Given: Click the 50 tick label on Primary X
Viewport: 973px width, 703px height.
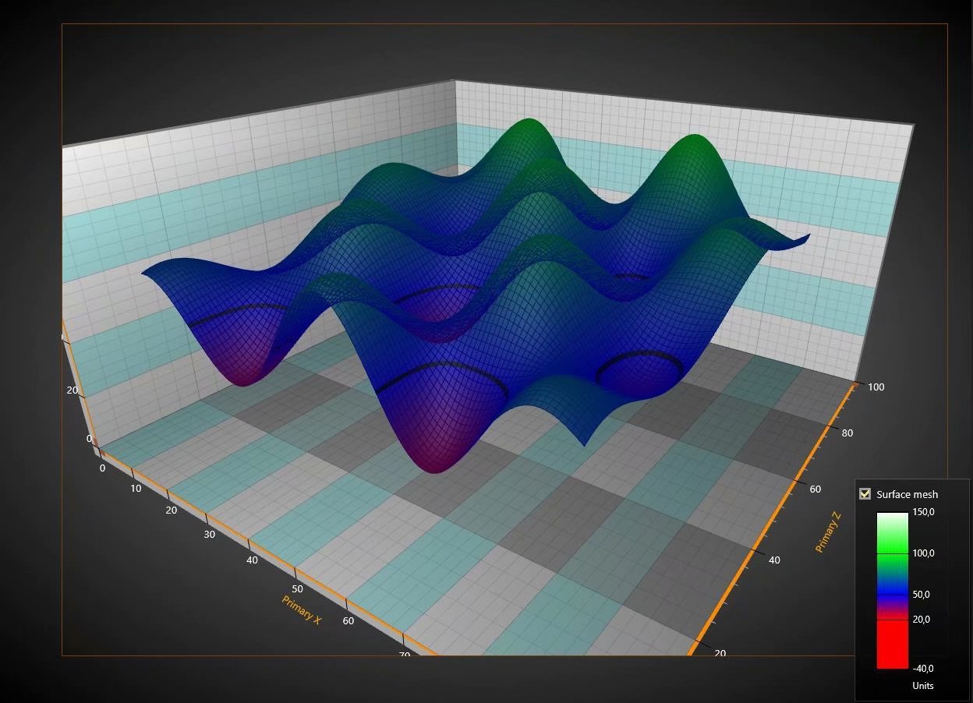Looking at the screenshot, I should coord(298,589).
